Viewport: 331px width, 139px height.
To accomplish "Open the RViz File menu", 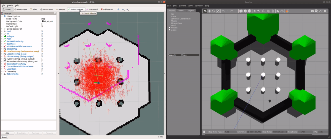I will pos(3,5).
